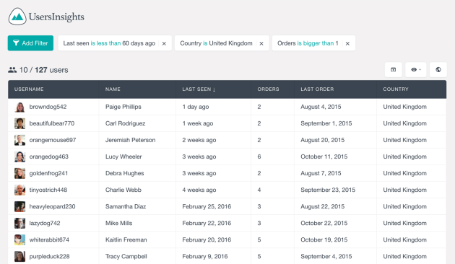Click the orders value 4 for Charlie Webb
455x264 pixels.
coord(259,190)
